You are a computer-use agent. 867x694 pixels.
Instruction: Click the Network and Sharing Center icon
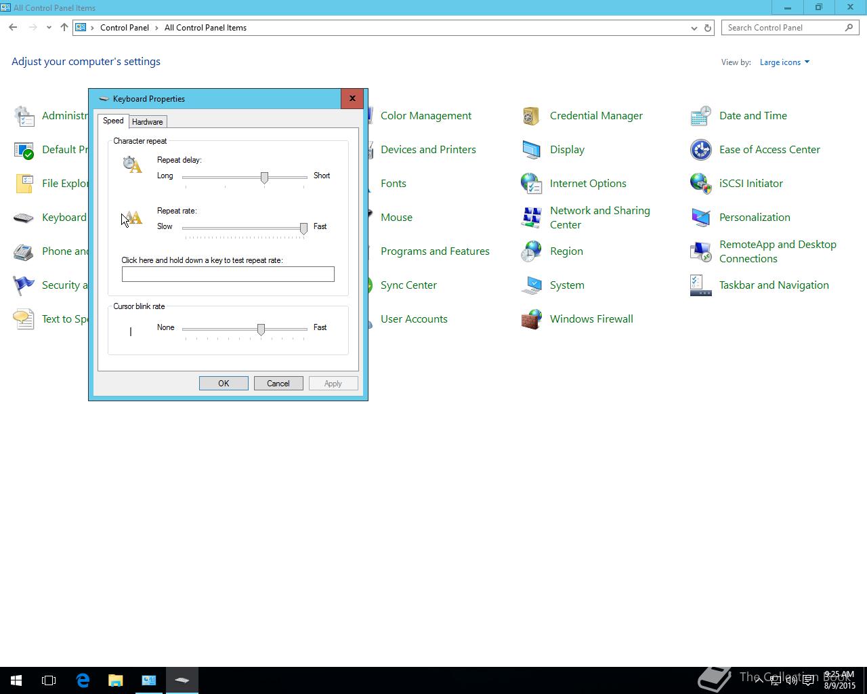pos(531,218)
